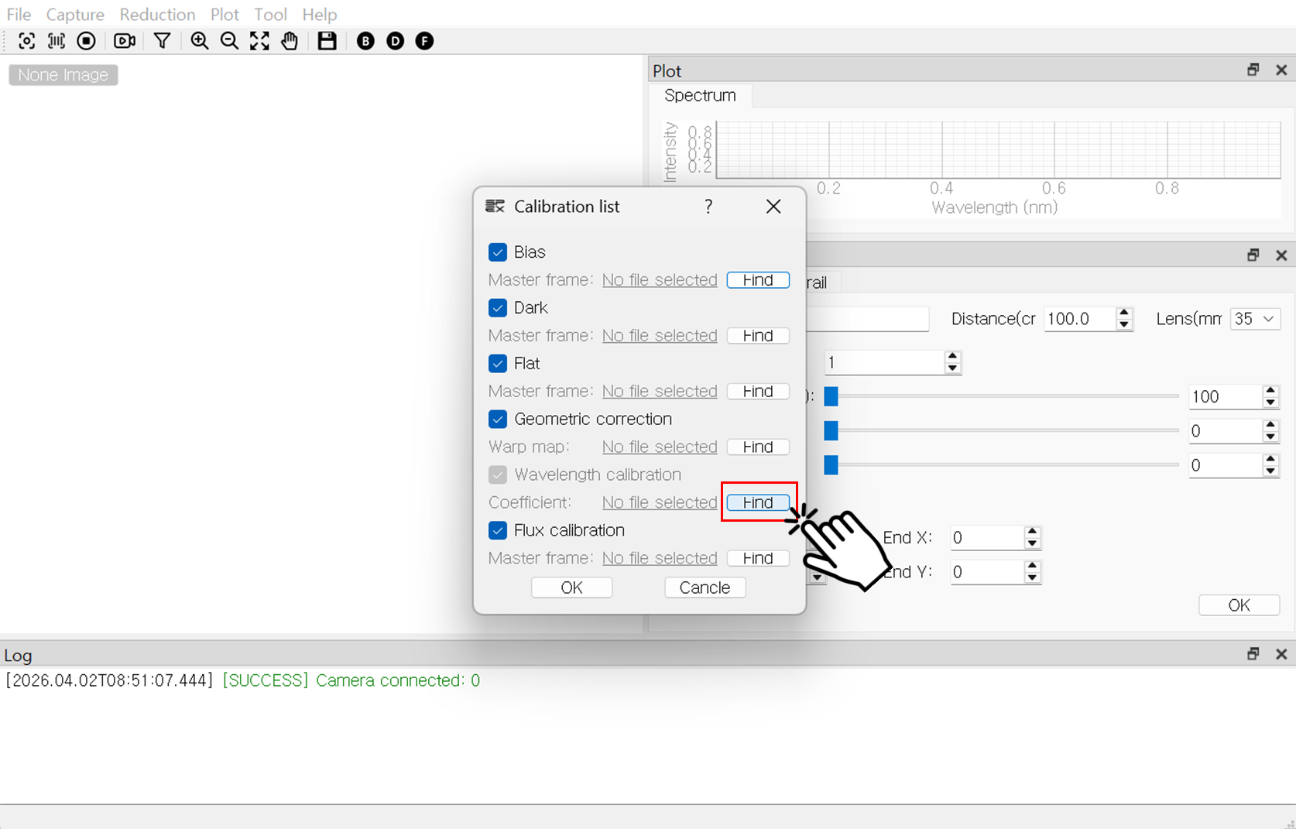Float the Plot panel with undock icon
This screenshot has width=1296, height=829.
click(1253, 70)
